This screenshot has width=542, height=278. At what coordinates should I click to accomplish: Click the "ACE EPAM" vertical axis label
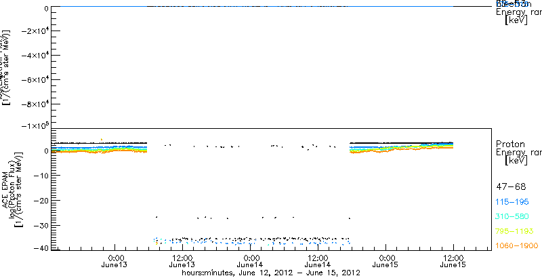pos(5,189)
